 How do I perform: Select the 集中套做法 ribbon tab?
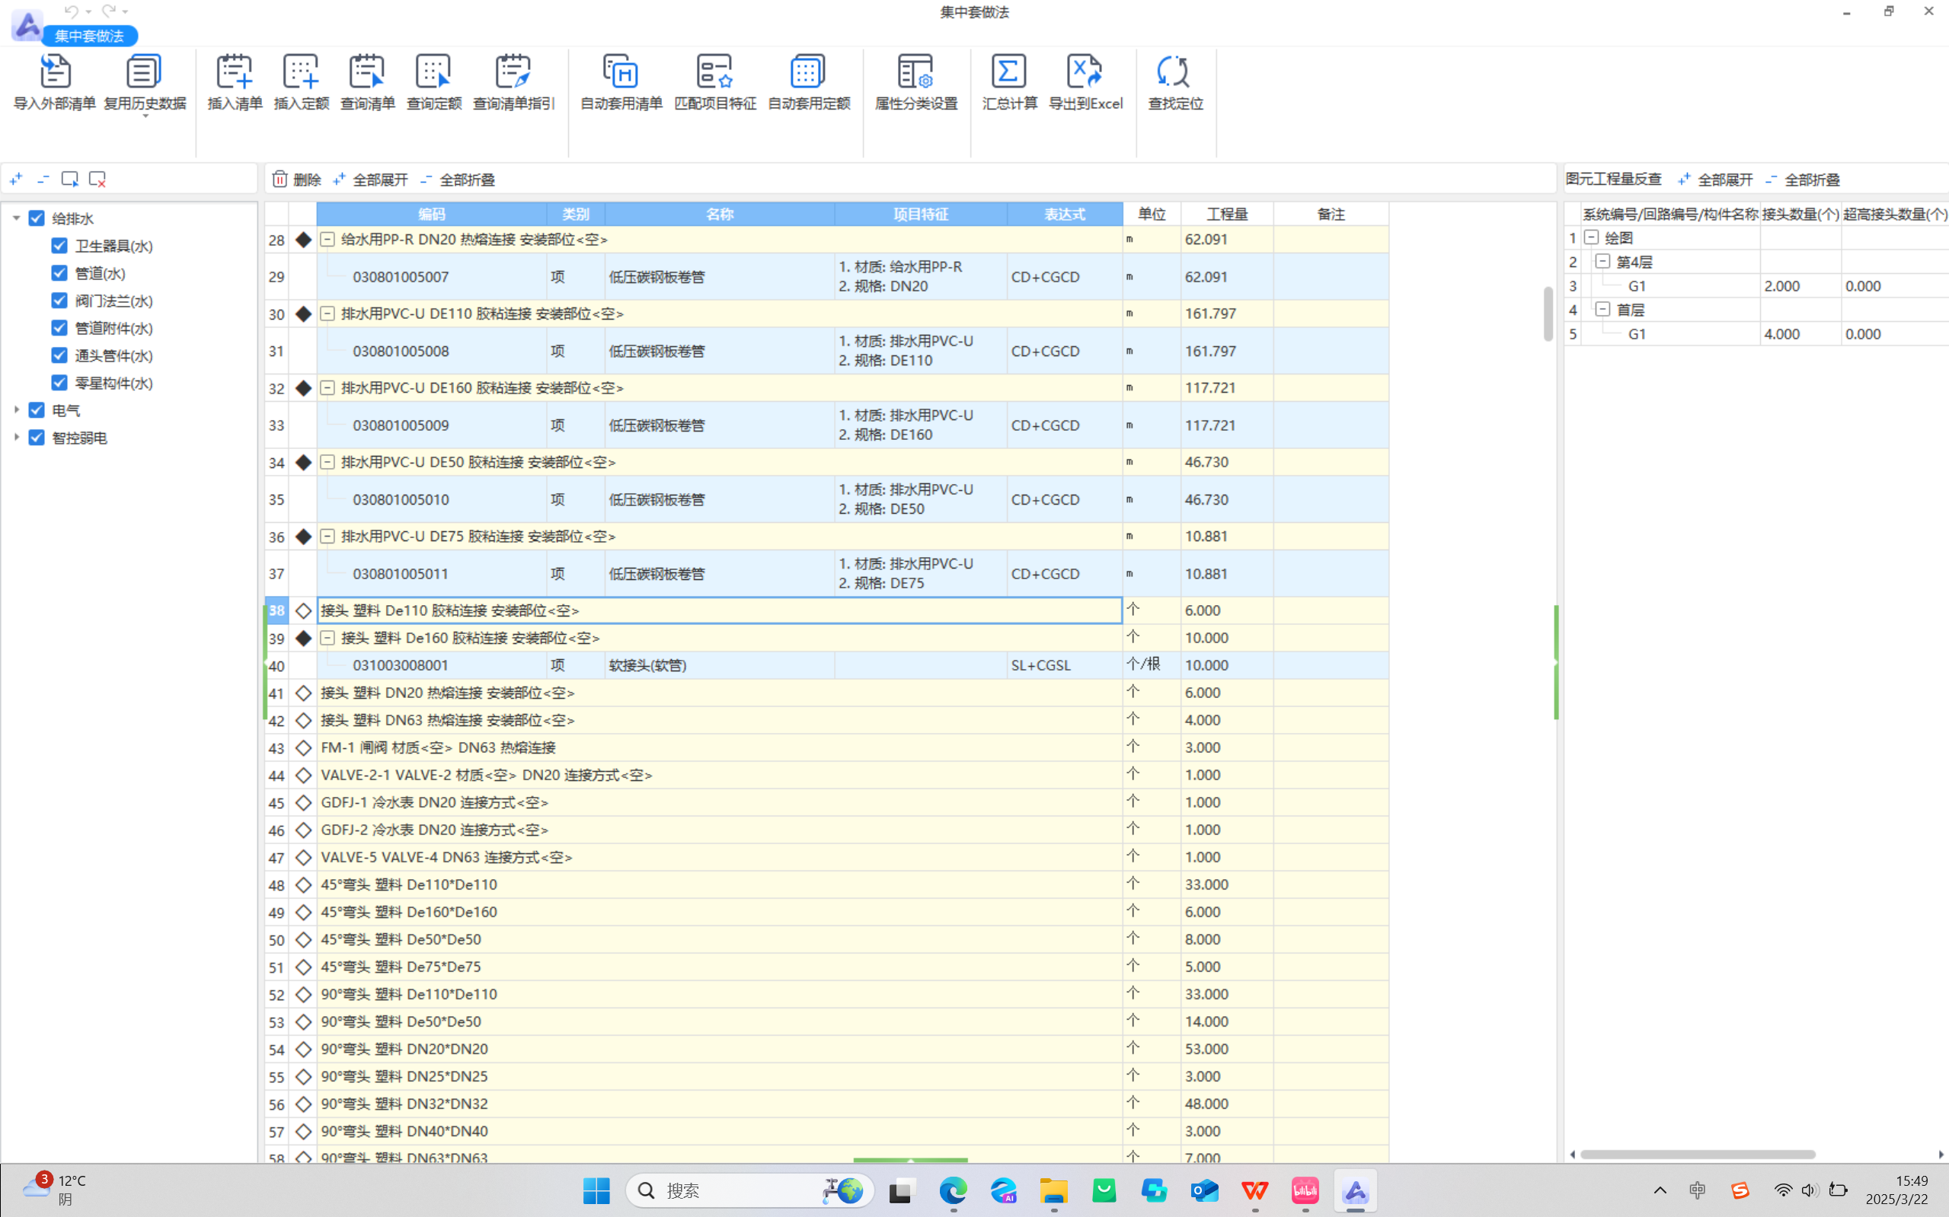89,36
